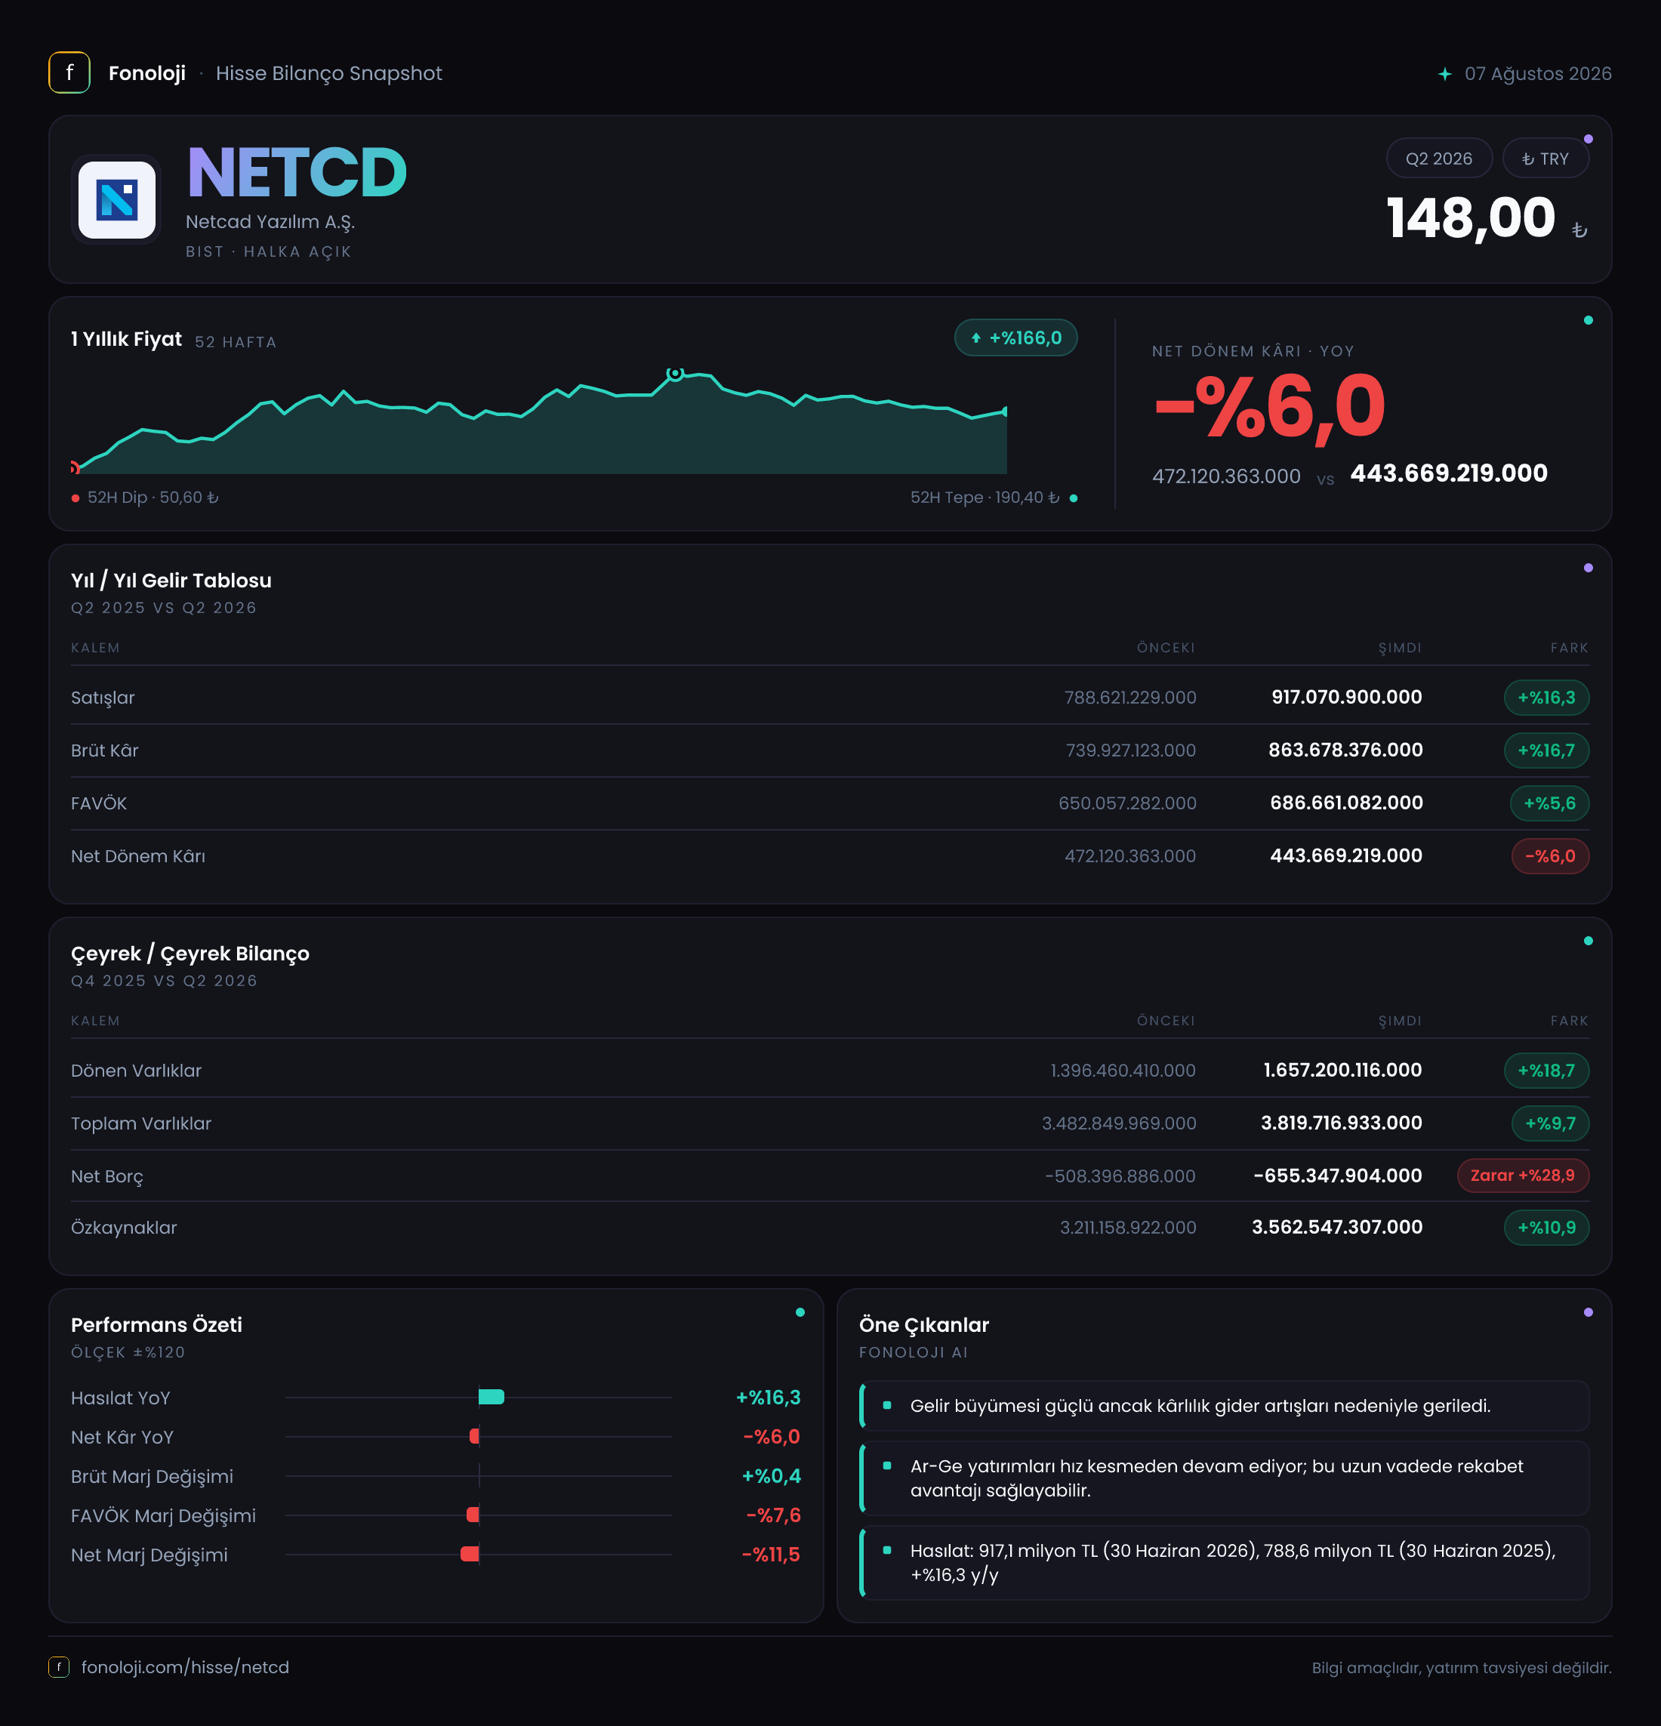This screenshot has height=1726, width=1661.
Task: Click the Net Marj Değişimi red bar
Action: point(470,1555)
